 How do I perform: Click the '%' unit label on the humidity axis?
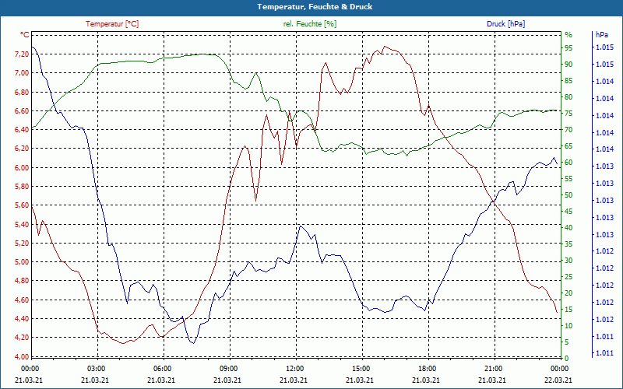coord(568,35)
